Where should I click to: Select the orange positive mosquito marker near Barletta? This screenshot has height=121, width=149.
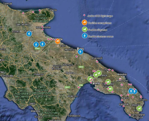tap(57, 41)
